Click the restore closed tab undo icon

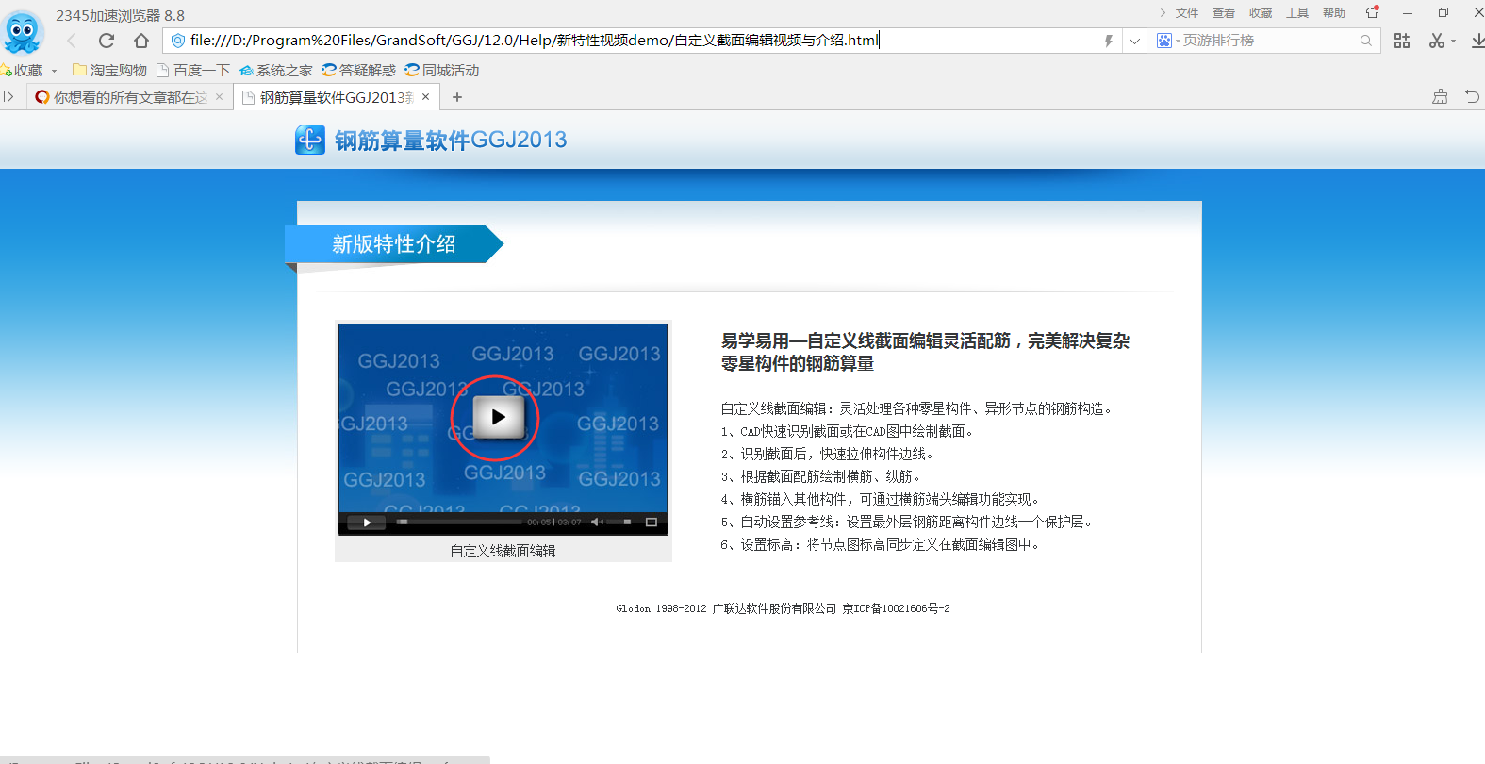coord(1472,97)
